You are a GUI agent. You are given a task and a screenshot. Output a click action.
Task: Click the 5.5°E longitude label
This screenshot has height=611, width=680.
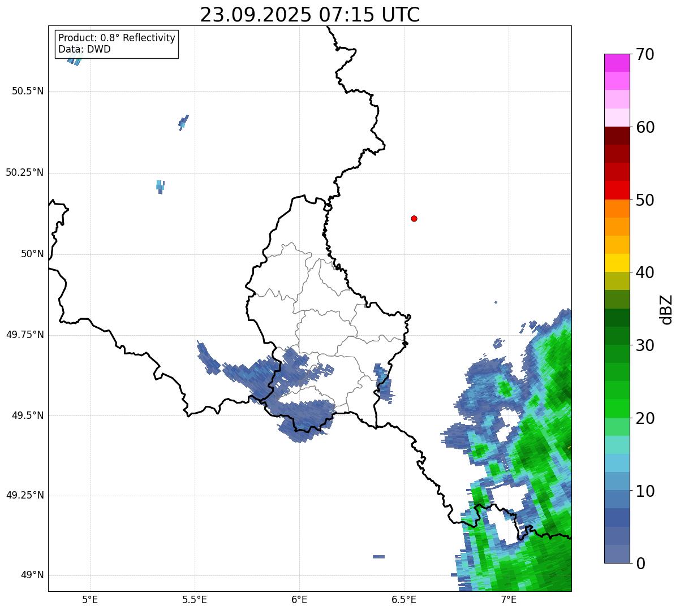tap(195, 599)
